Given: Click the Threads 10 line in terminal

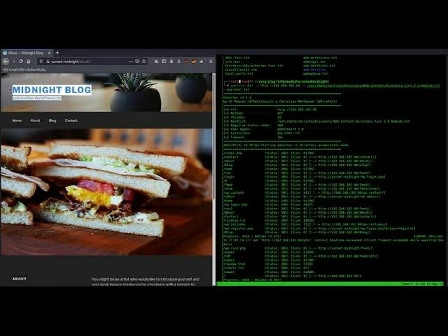Looking at the screenshot, I should tap(252, 117).
